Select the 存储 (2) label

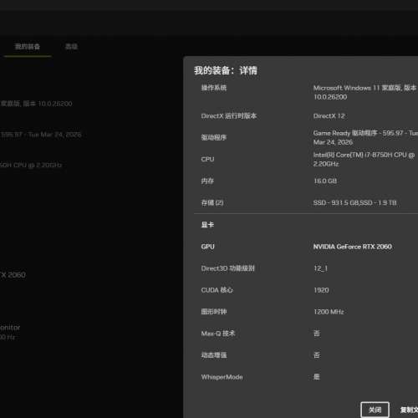click(x=212, y=202)
